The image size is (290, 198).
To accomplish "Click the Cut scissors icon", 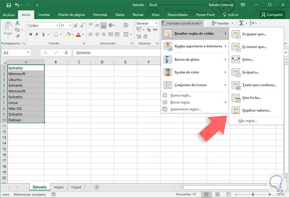I will click(17, 23).
